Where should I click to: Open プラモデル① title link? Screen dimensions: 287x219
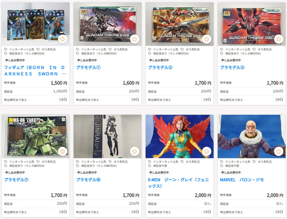(x=88, y=68)
